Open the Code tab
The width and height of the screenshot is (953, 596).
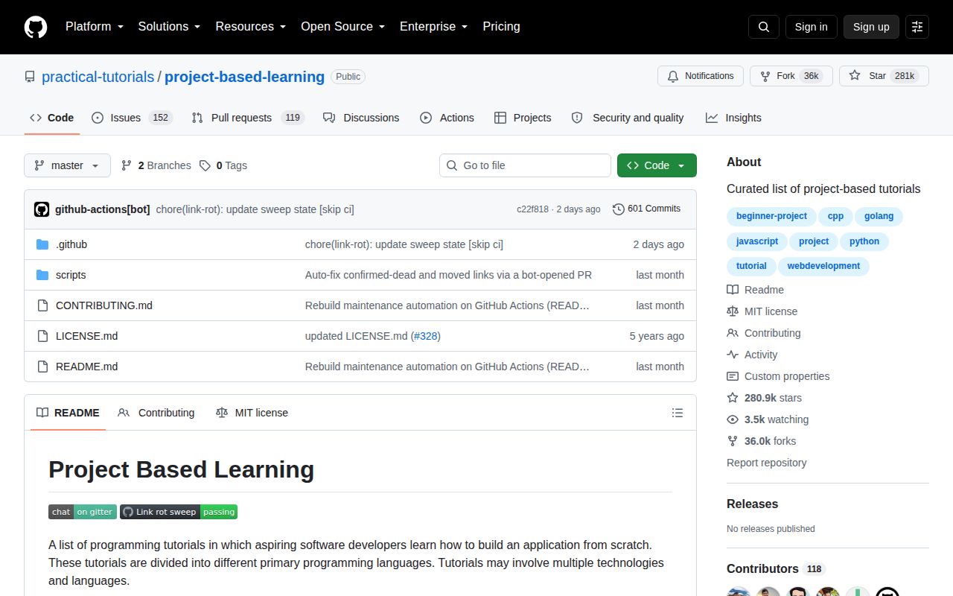[52, 118]
